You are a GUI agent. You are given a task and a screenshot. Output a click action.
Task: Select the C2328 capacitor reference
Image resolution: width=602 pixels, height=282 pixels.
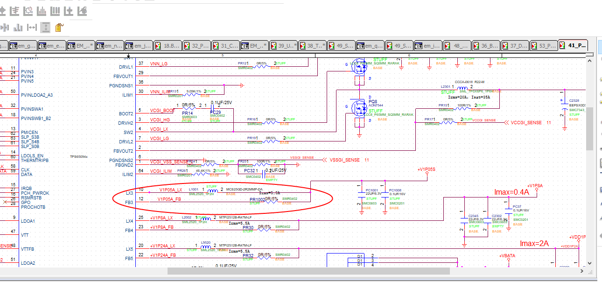[574, 101]
